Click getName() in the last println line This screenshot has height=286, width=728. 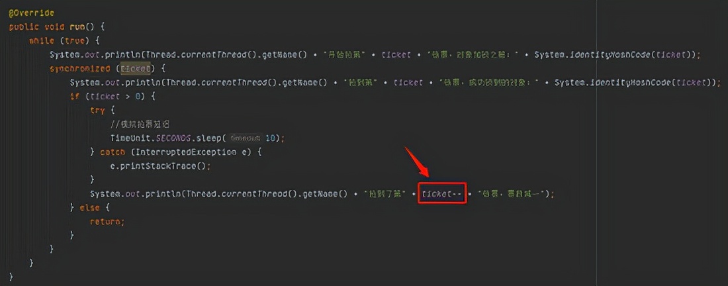coord(326,194)
